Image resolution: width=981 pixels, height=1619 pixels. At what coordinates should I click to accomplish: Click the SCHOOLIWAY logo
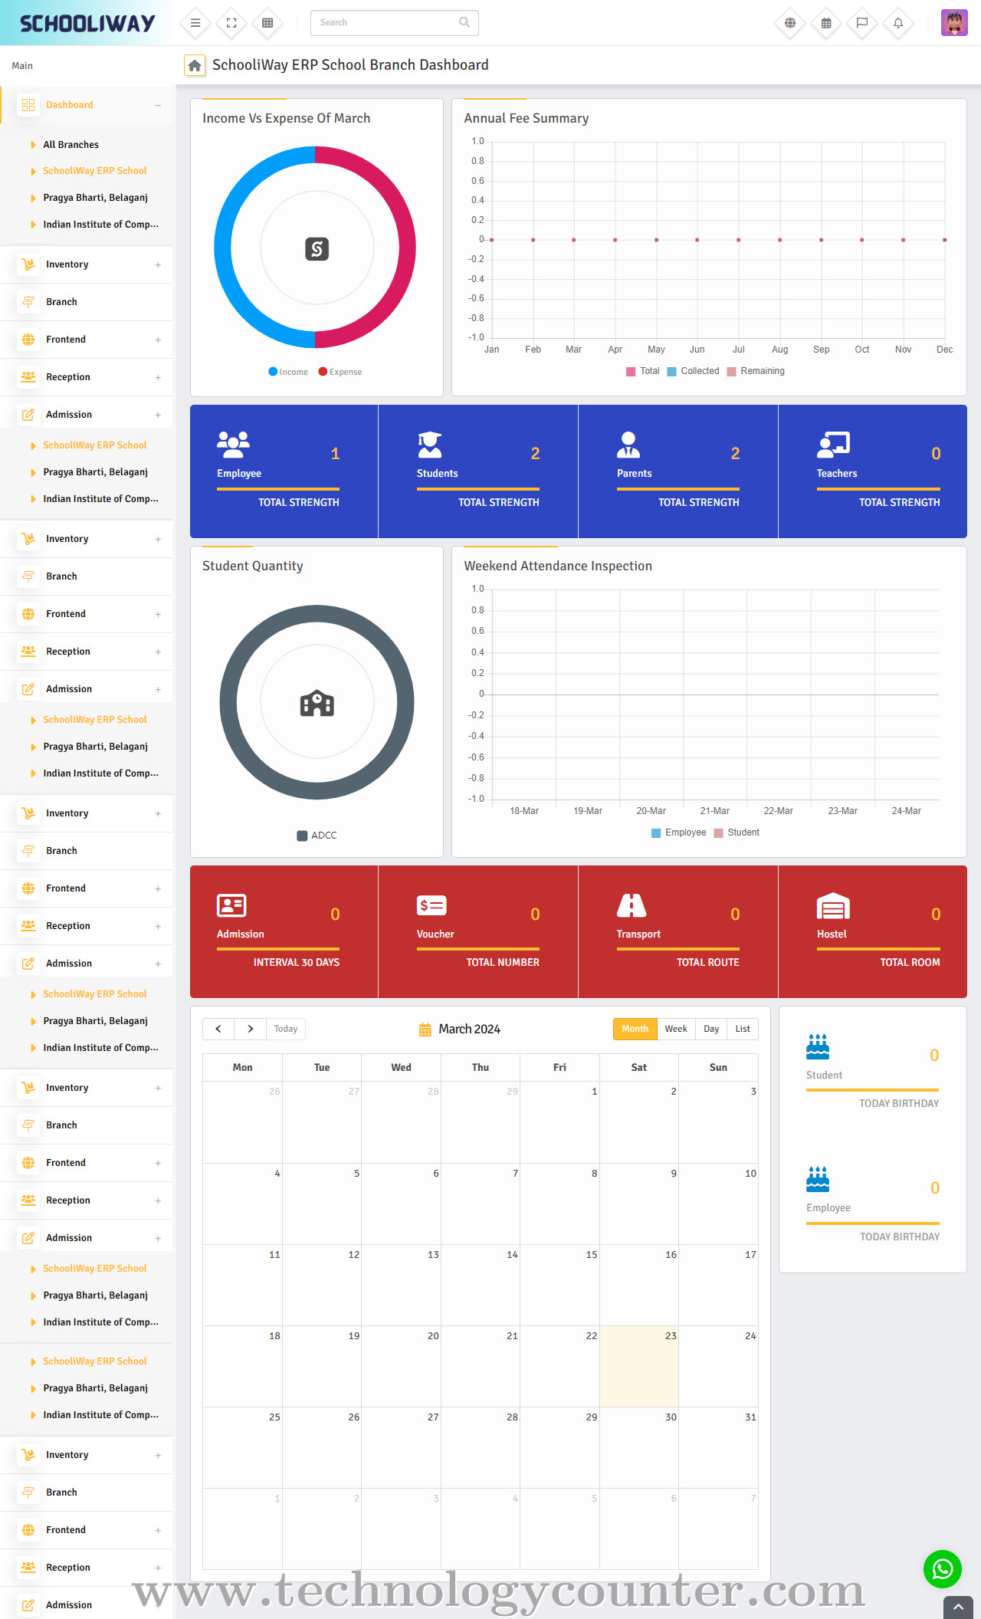point(87,24)
